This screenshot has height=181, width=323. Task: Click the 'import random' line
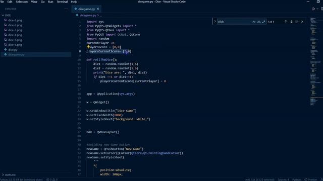pyautogui.click(x=98, y=39)
